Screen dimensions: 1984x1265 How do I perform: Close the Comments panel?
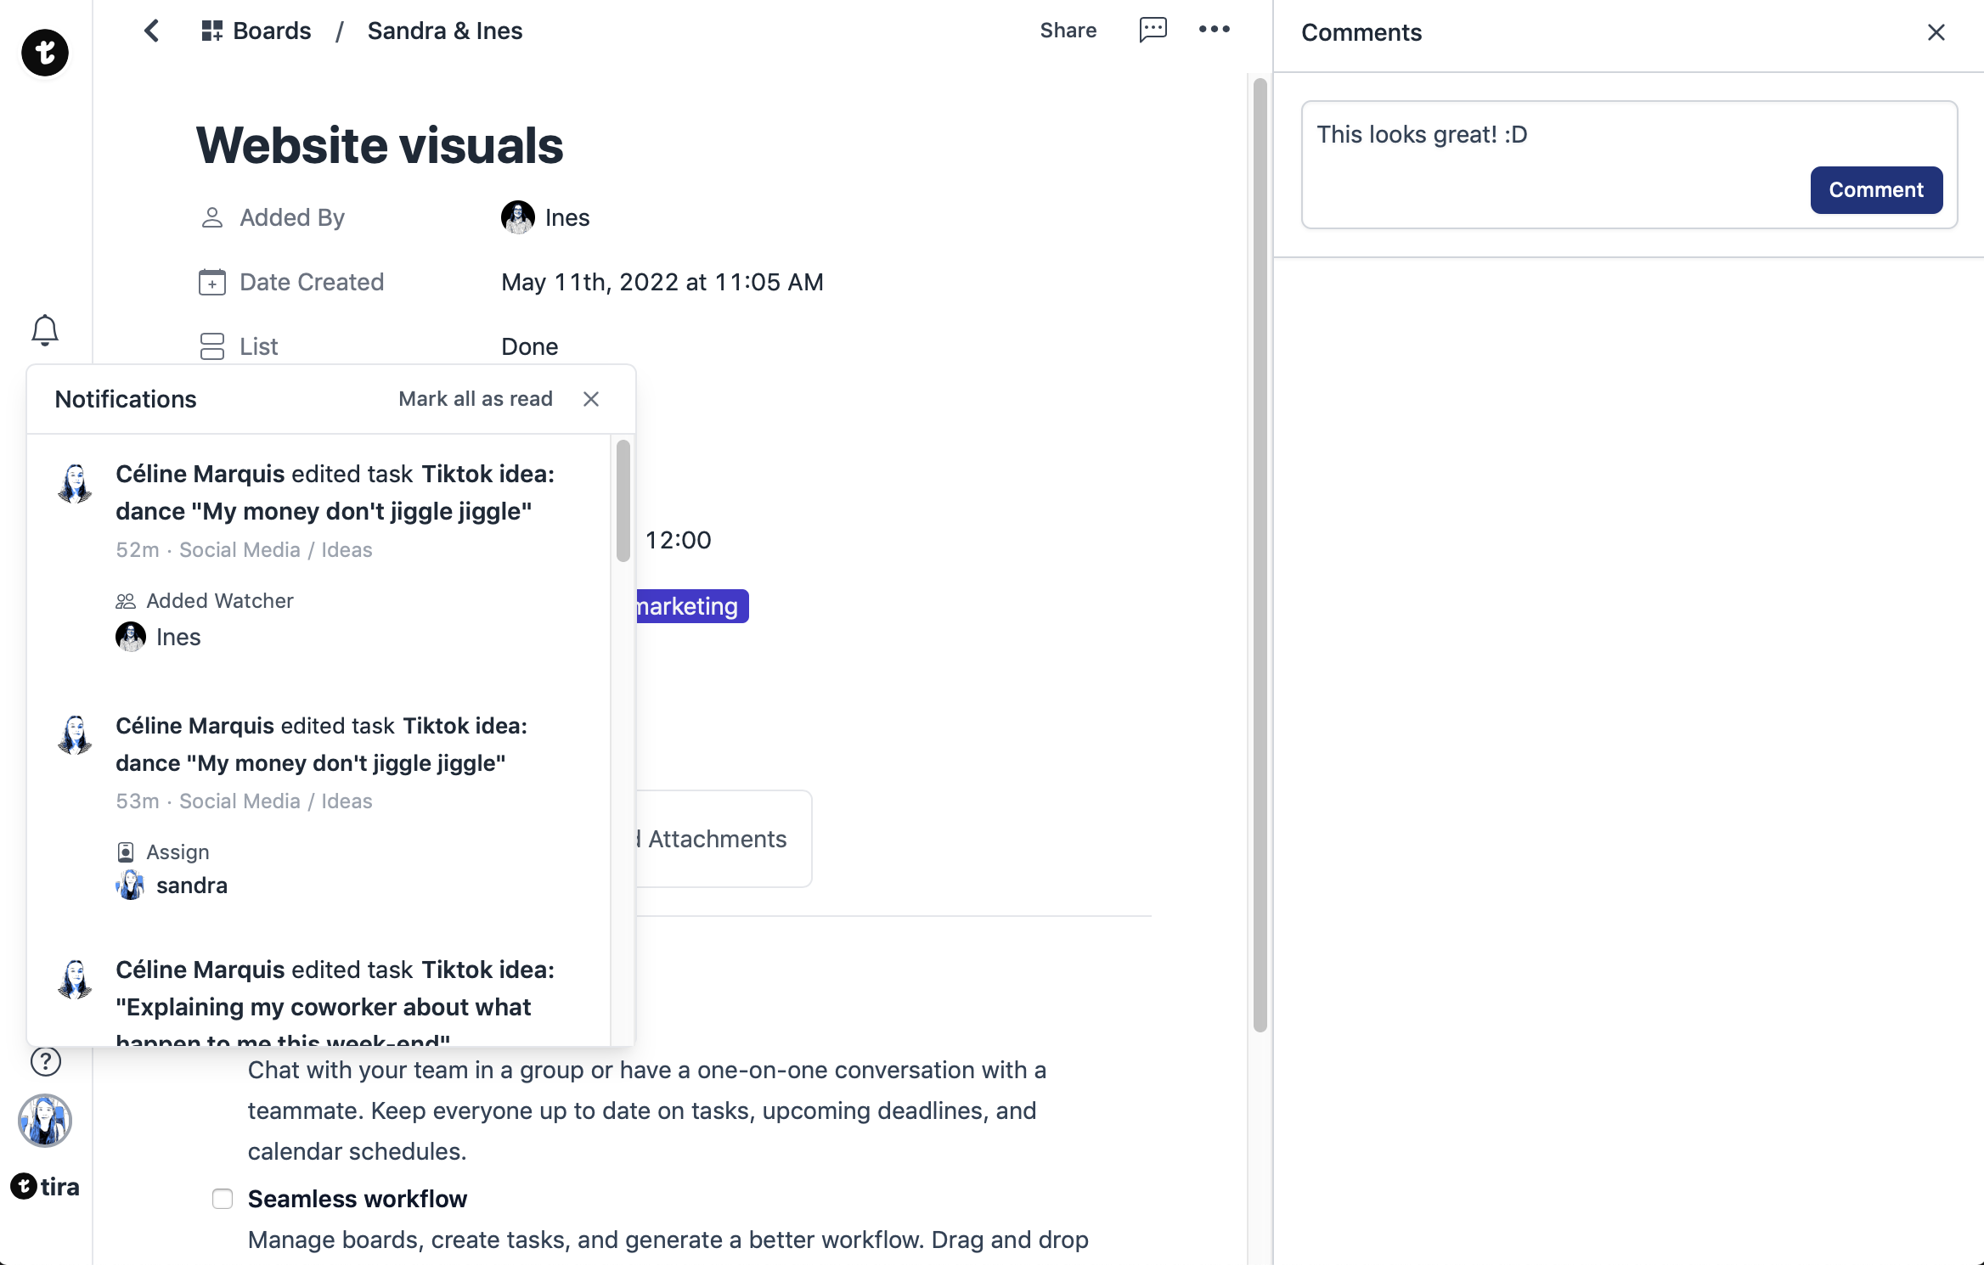click(x=1936, y=32)
